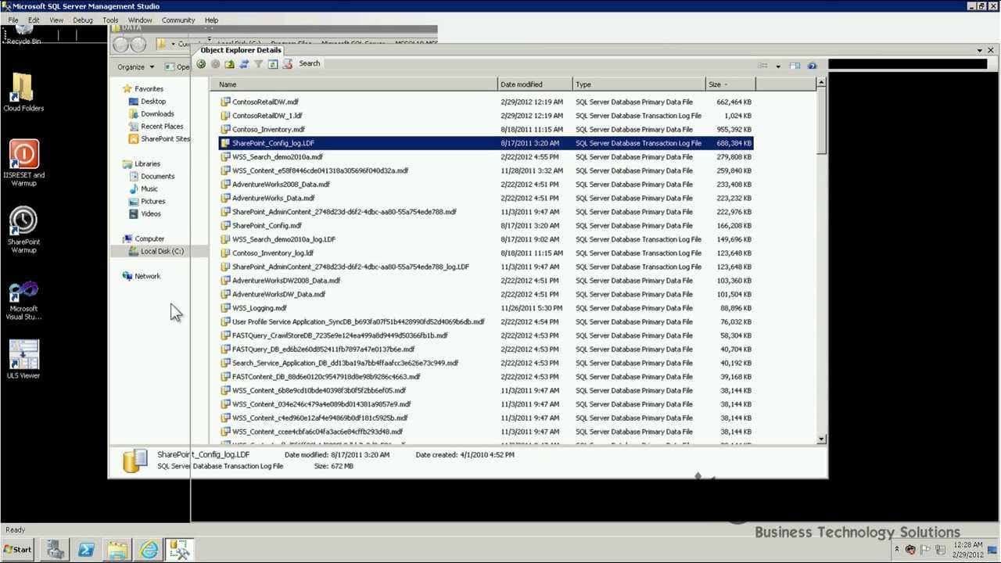Screen dimensions: 1001x563
Task: Open the Cloud Folders desktop icon
Action: click(x=23, y=92)
